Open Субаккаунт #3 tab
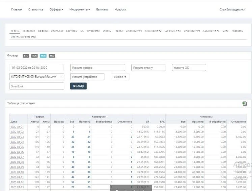 pos(173,31)
